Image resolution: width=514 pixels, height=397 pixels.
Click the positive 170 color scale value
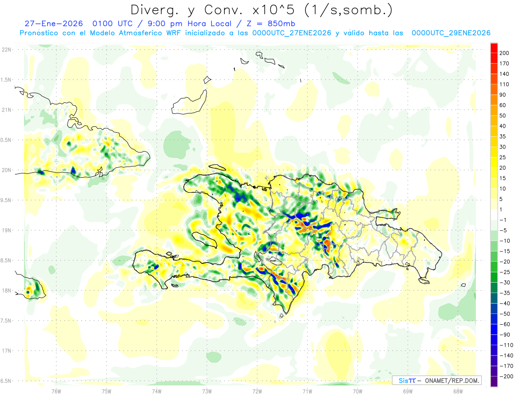coord(505,63)
